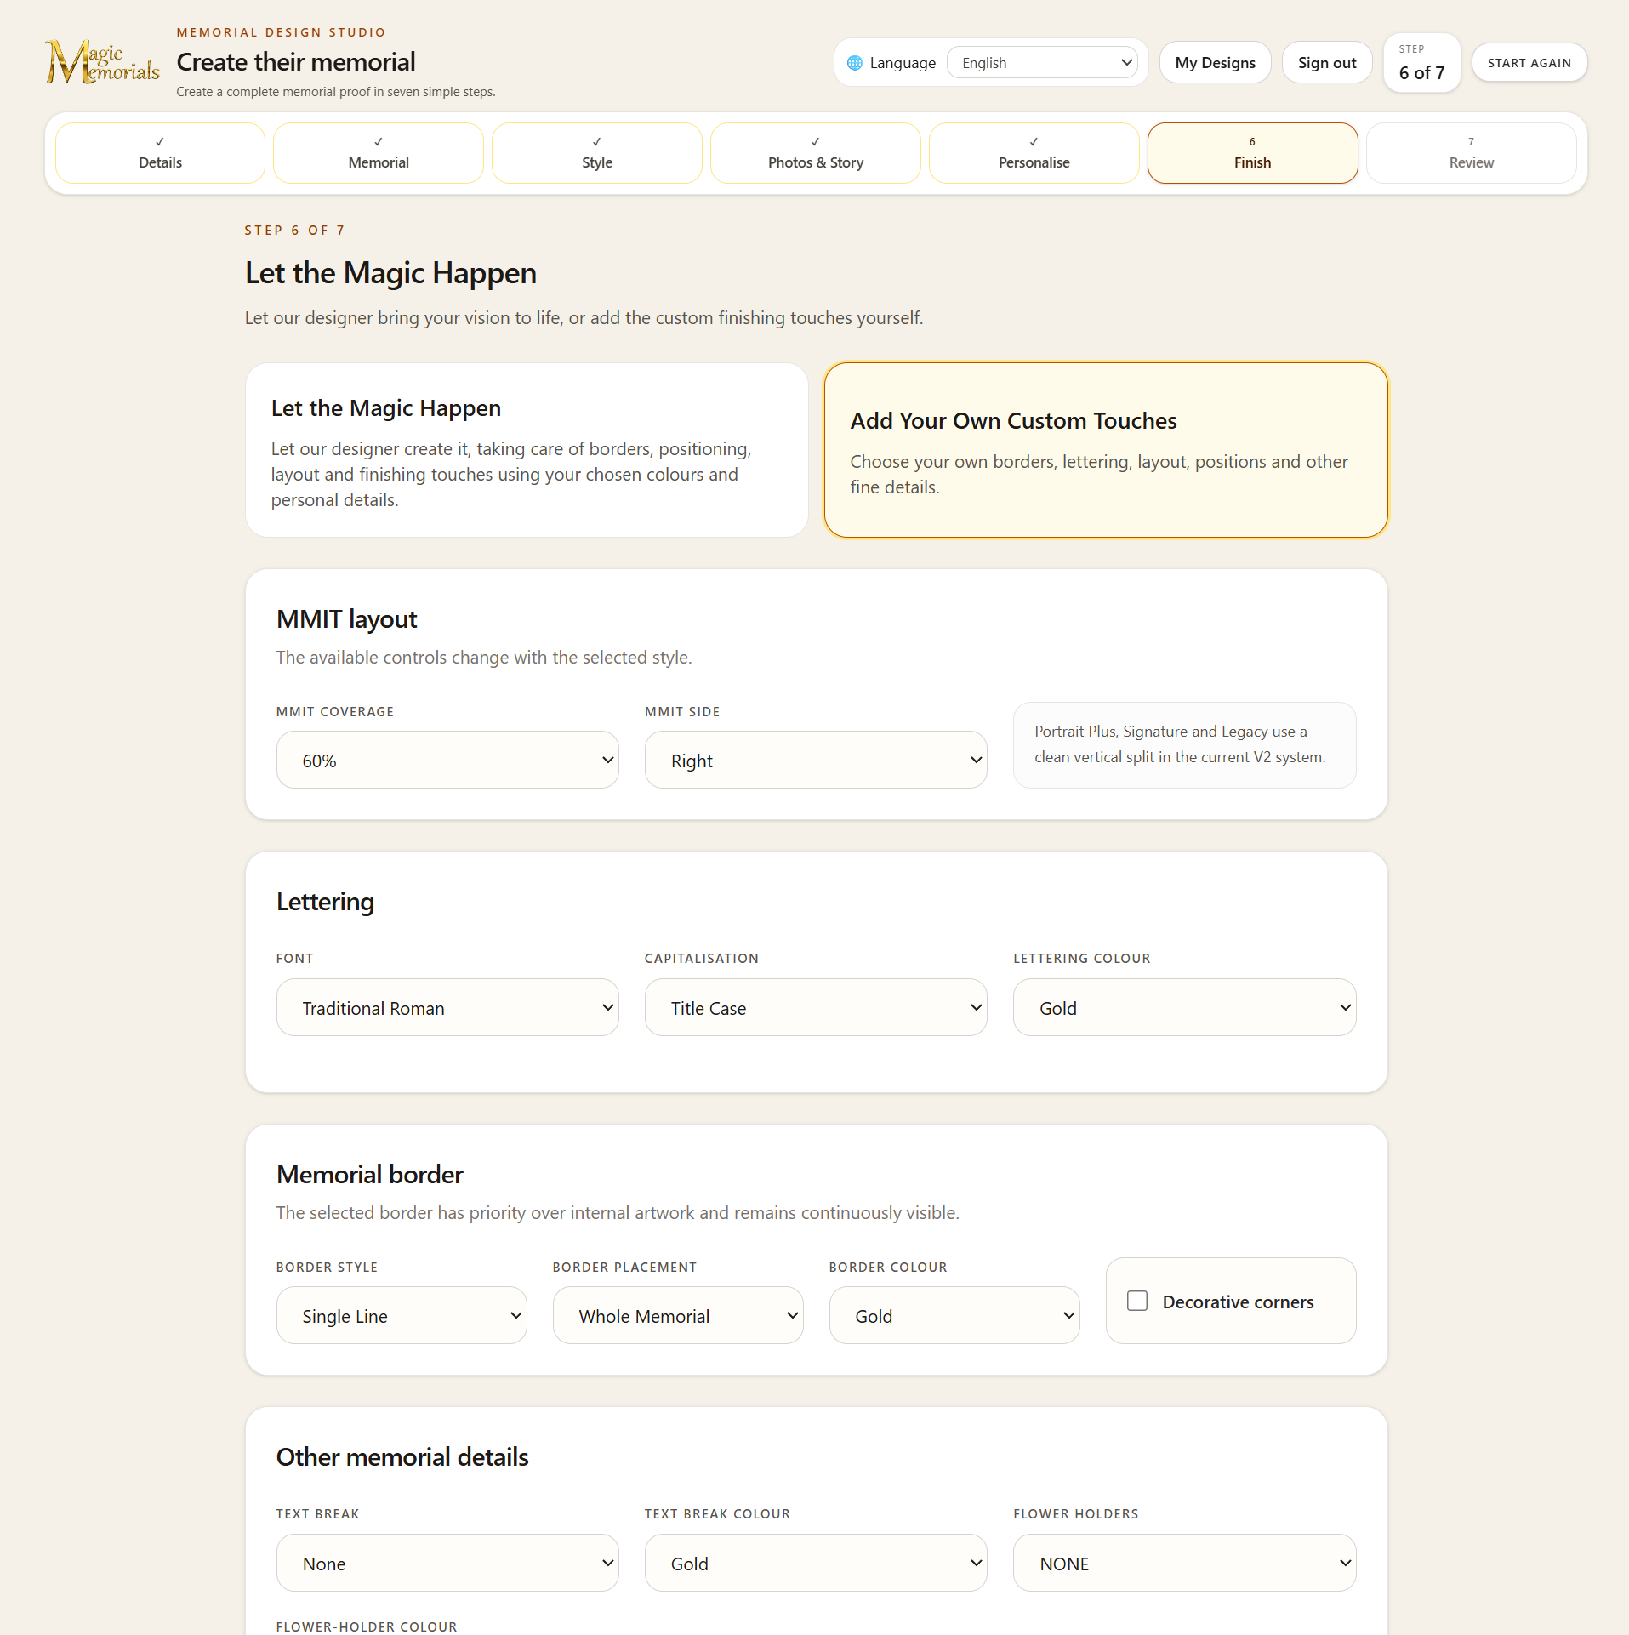Go to the Memorial step tab
Viewport: 1629px width, 1635px height.
point(379,153)
